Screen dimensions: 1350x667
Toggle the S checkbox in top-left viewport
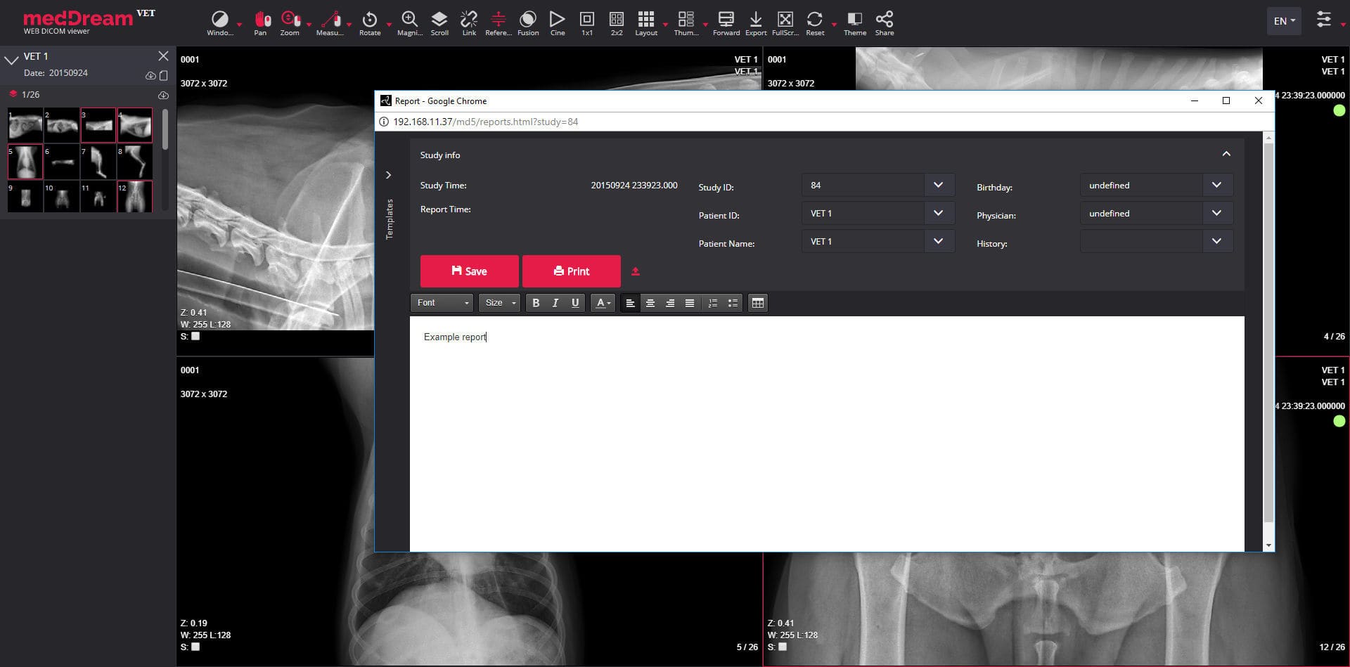(195, 336)
